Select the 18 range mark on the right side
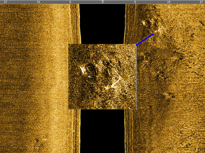Screen dimensions: 205x153 point(169,2)
